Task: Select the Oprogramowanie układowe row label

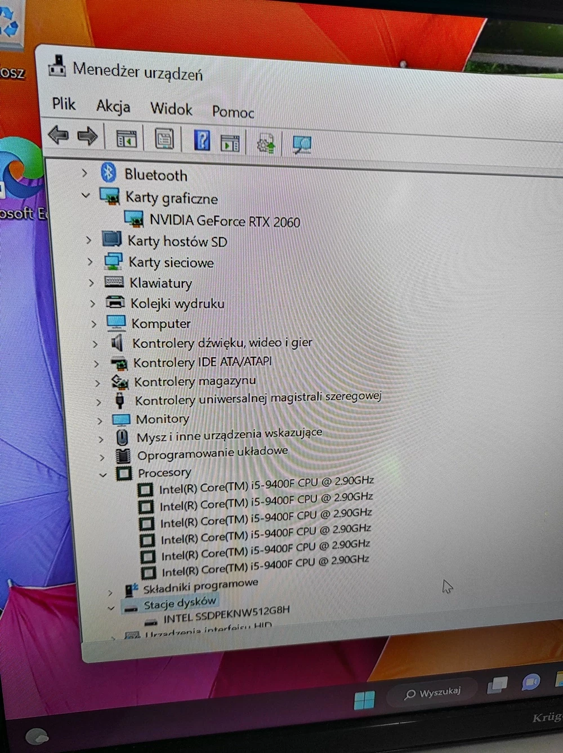Action: [x=212, y=453]
